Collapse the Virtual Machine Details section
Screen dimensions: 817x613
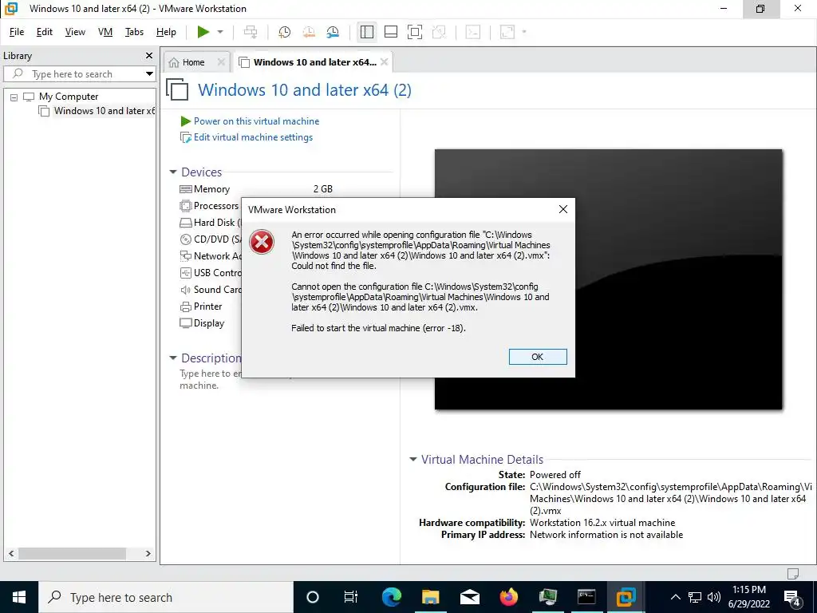(413, 459)
